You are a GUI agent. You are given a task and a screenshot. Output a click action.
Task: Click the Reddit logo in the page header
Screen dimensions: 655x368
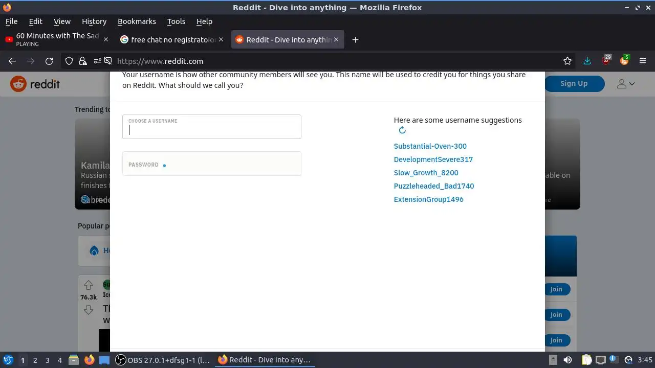point(35,84)
